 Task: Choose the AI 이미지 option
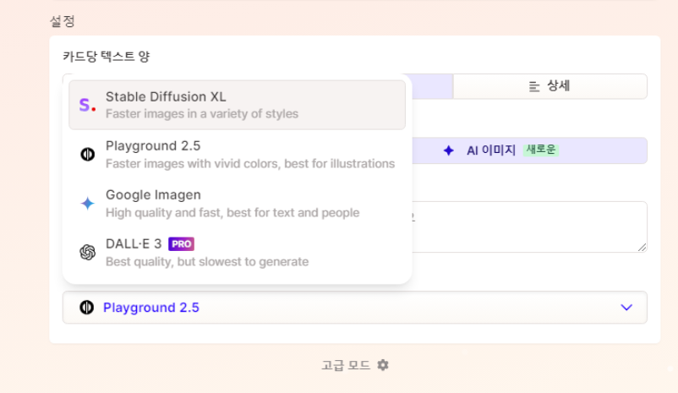[x=529, y=150]
